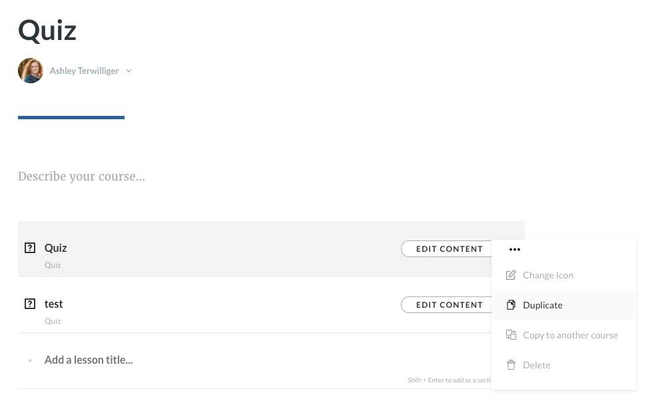The width and height of the screenshot is (656, 407).
Task: Click the three-dot more options icon
Action: [x=514, y=249]
